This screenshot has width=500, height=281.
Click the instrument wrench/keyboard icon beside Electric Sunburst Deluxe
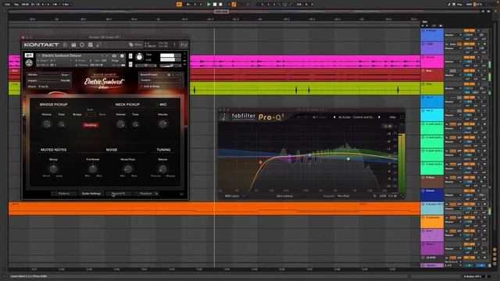pos(29,55)
